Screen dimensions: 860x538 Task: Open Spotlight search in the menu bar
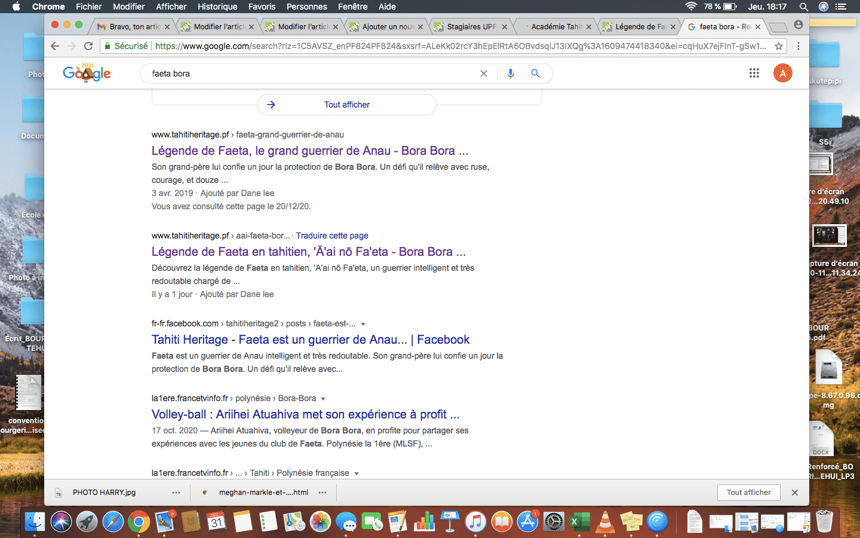[x=804, y=7]
